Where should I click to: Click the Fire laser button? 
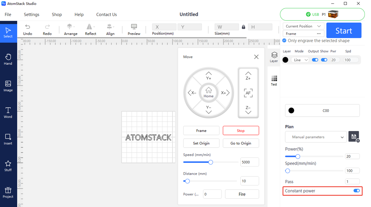click(x=242, y=194)
